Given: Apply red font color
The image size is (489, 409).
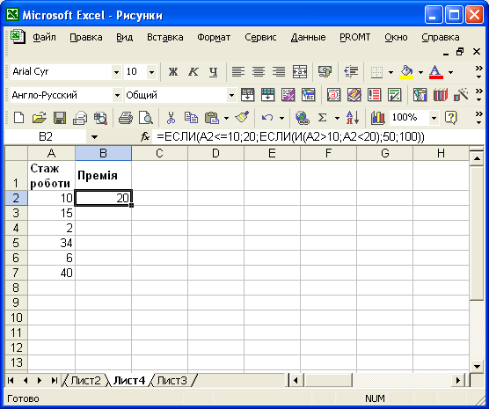Looking at the screenshot, I should pos(435,72).
